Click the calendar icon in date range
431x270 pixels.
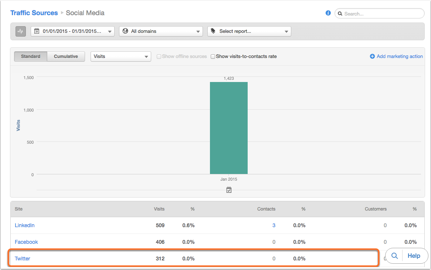(x=37, y=31)
